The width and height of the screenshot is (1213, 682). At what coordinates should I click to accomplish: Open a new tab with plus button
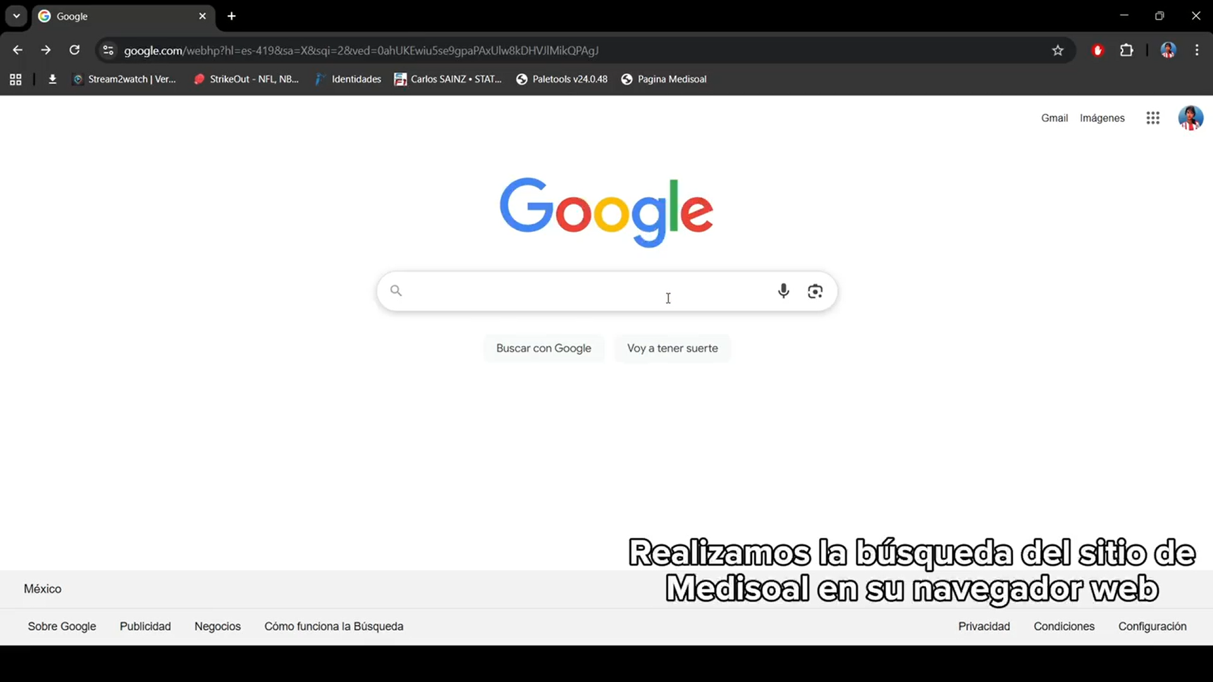tap(231, 16)
